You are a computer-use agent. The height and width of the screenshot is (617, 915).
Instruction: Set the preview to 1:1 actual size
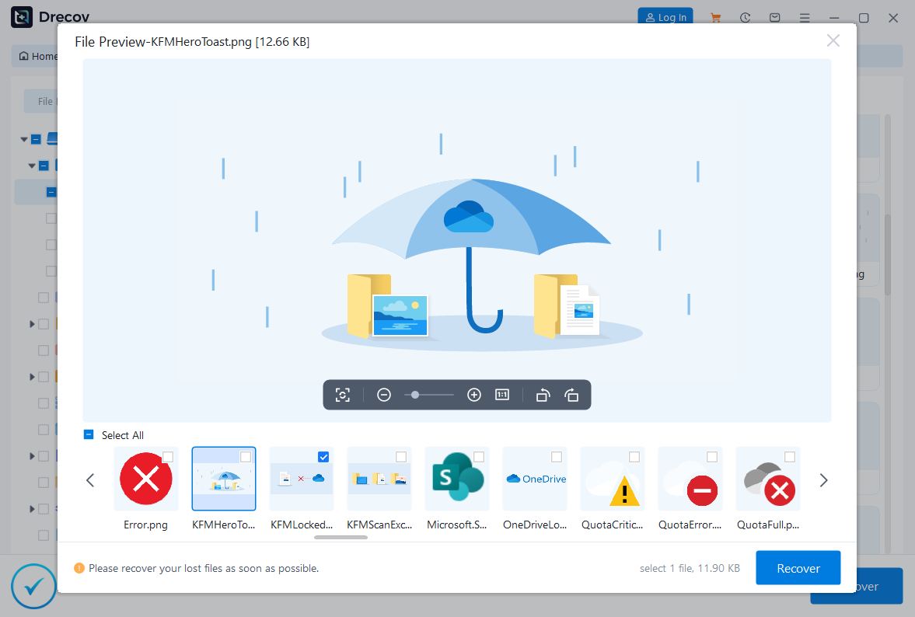point(502,395)
